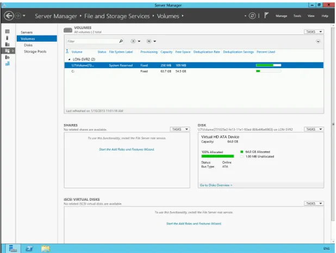Select File and Storage Services sidebar icon
Viewport: 336px width, 253px height.
[7, 51]
